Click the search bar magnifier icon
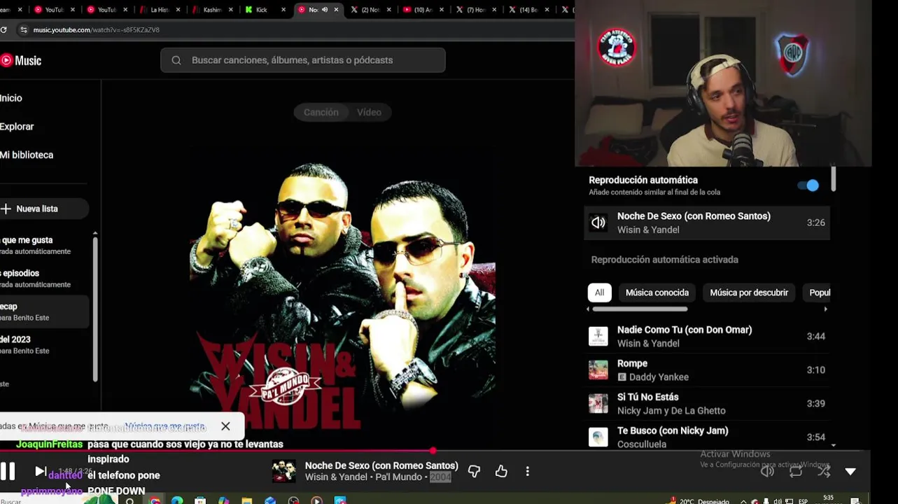The image size is (898, 504). tap(176, 60)
